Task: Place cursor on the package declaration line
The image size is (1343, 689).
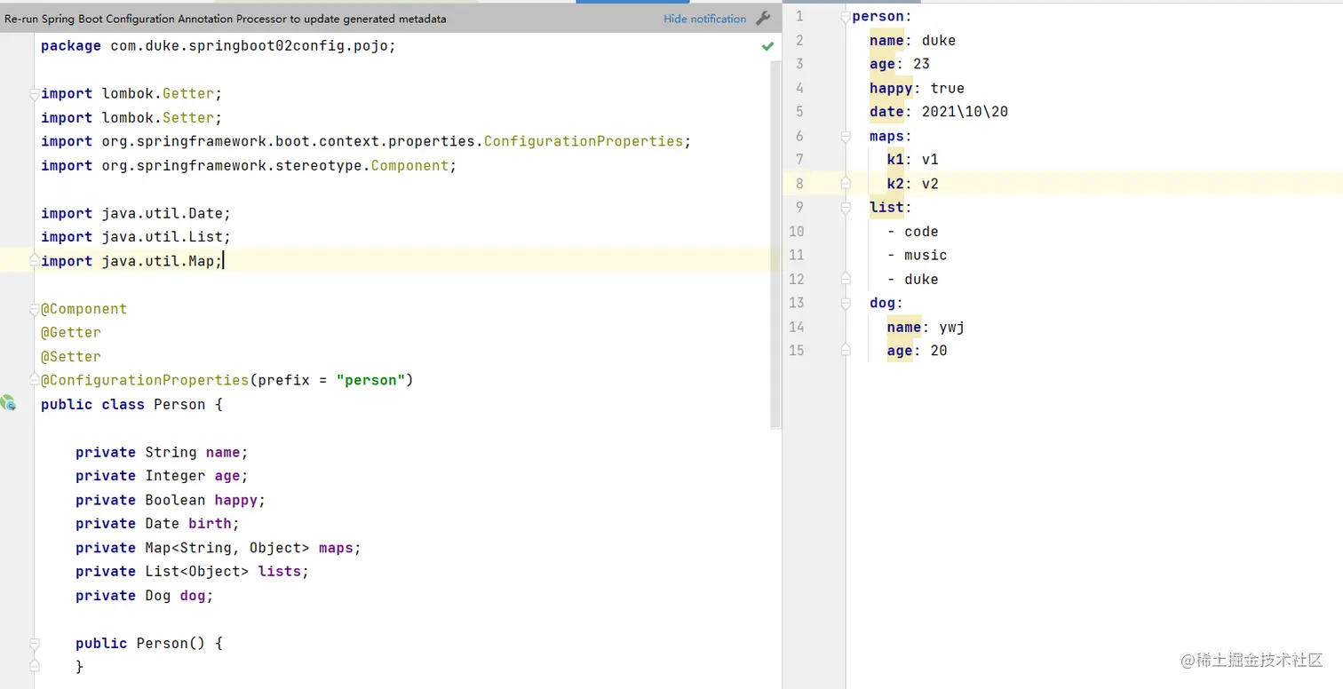Action: pyautogui.click(x=219, y=46)
